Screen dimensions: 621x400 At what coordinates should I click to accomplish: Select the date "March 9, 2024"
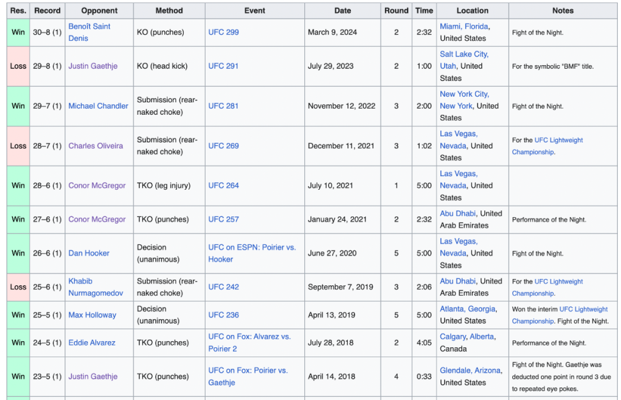332,32
